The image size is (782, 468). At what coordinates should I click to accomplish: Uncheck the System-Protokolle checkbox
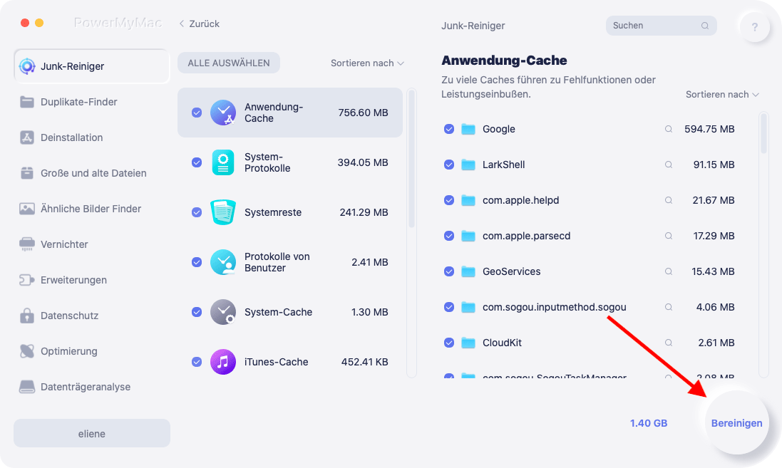point(197,162)
